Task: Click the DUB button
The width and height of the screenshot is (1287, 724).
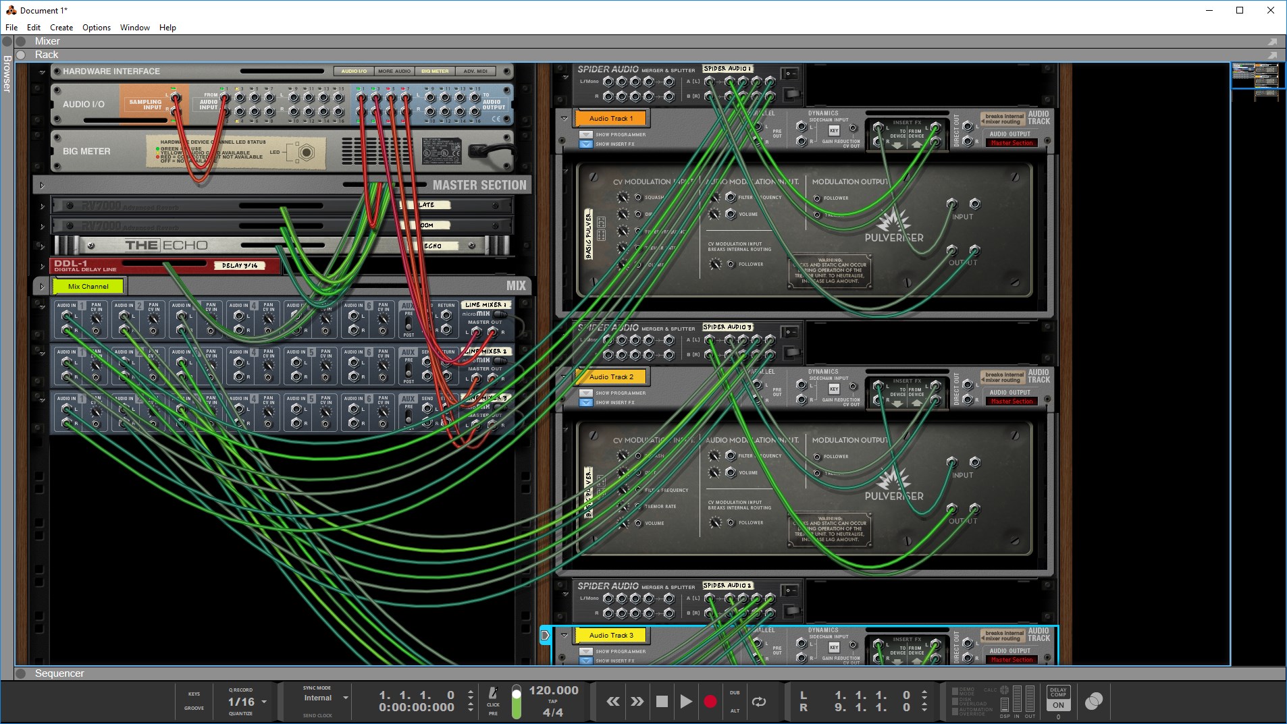Action: click(x=735, y=693)
